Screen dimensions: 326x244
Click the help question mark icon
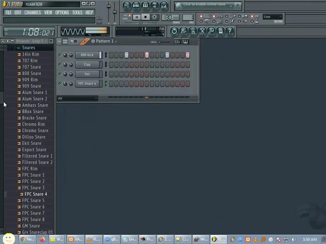pos(230,31)
